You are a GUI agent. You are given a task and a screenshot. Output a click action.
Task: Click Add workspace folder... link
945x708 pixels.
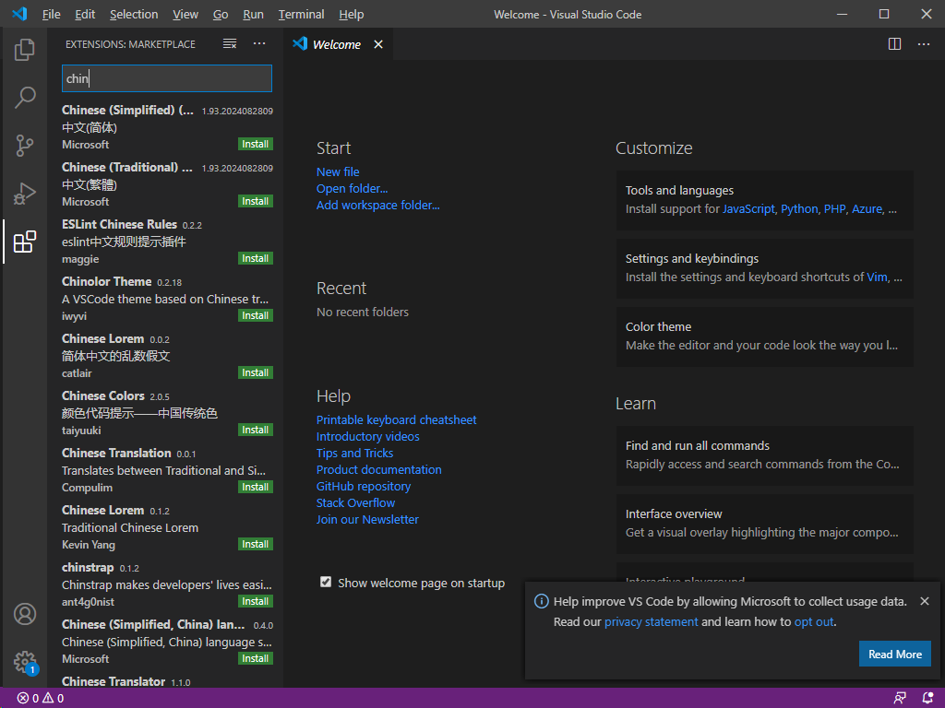[x=377, y=205]
